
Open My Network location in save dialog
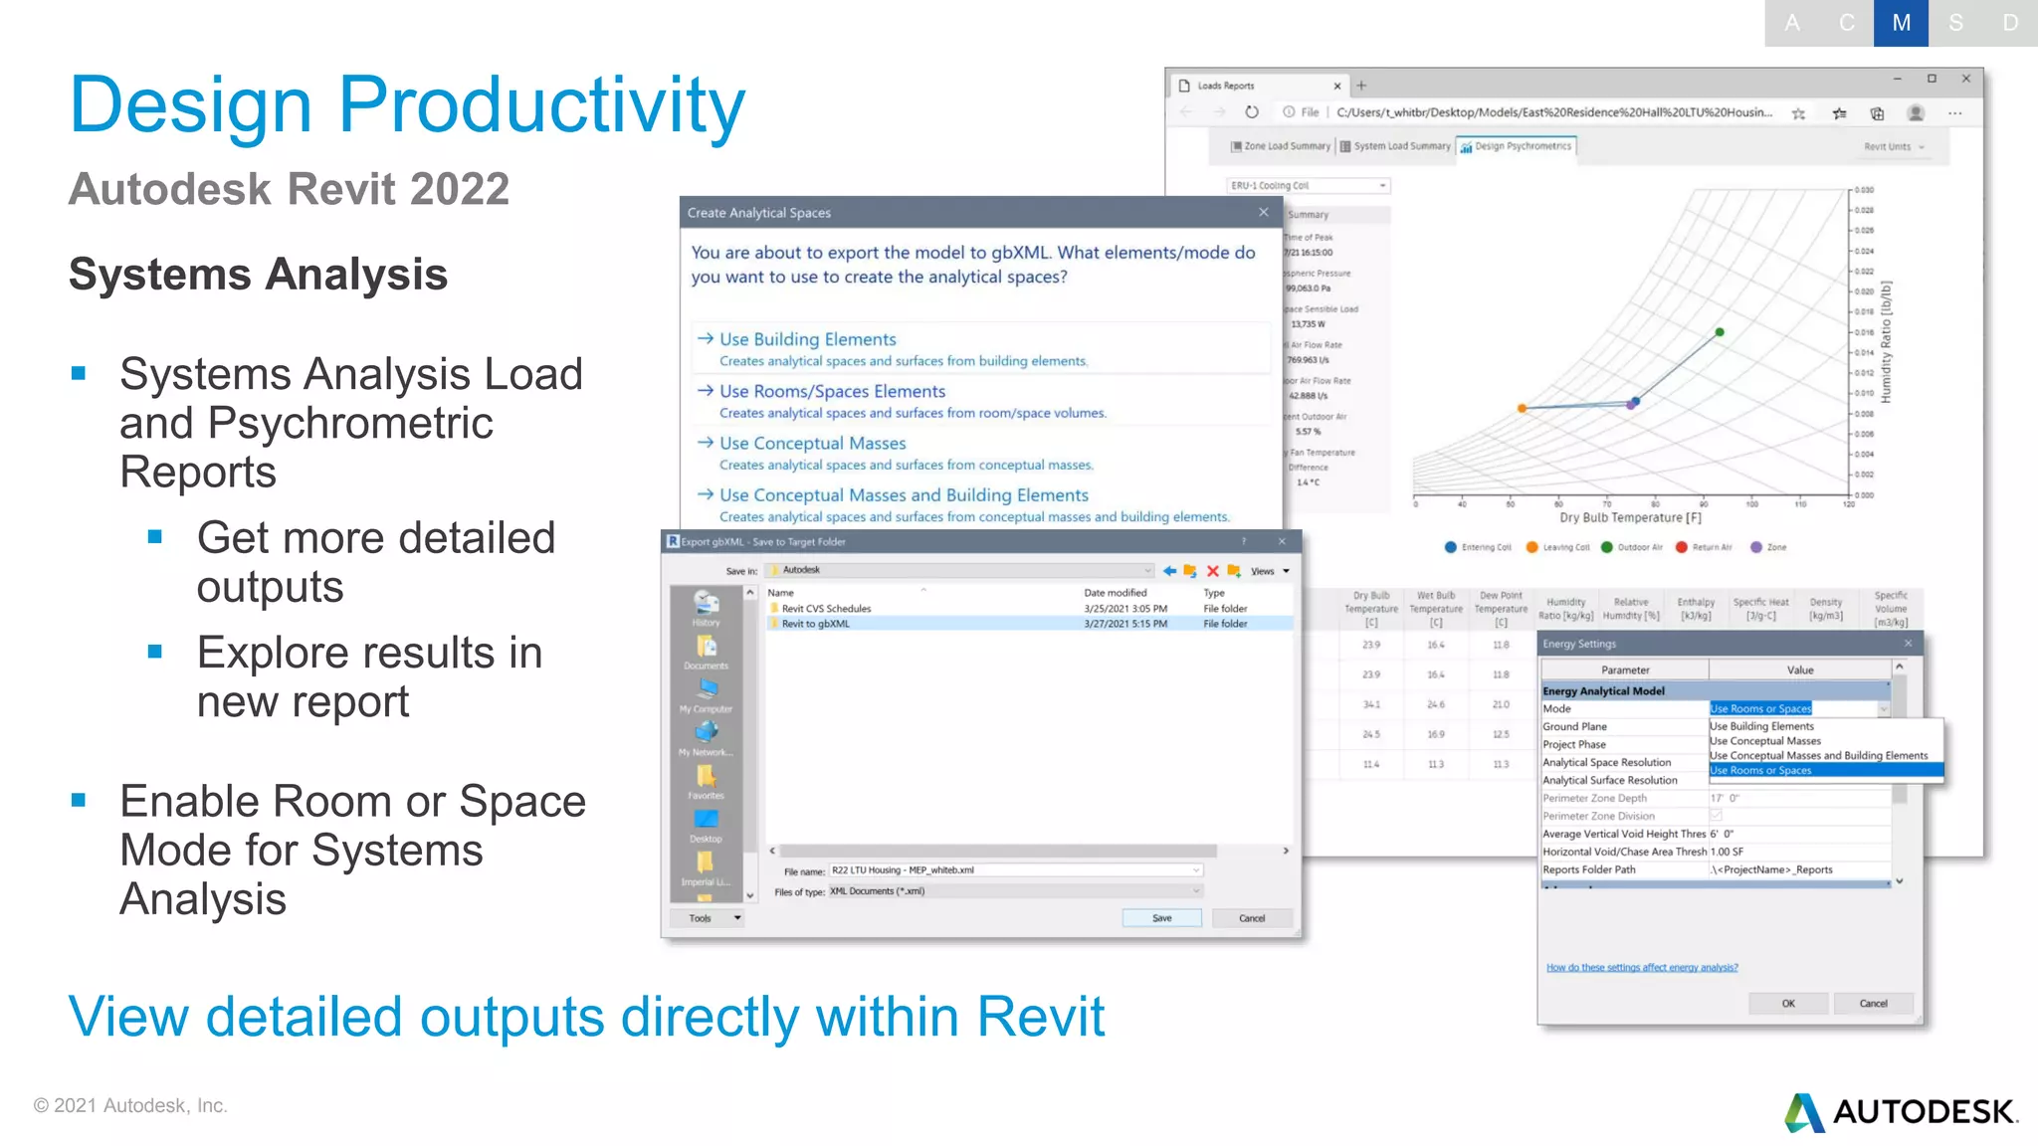click(706, 738)
